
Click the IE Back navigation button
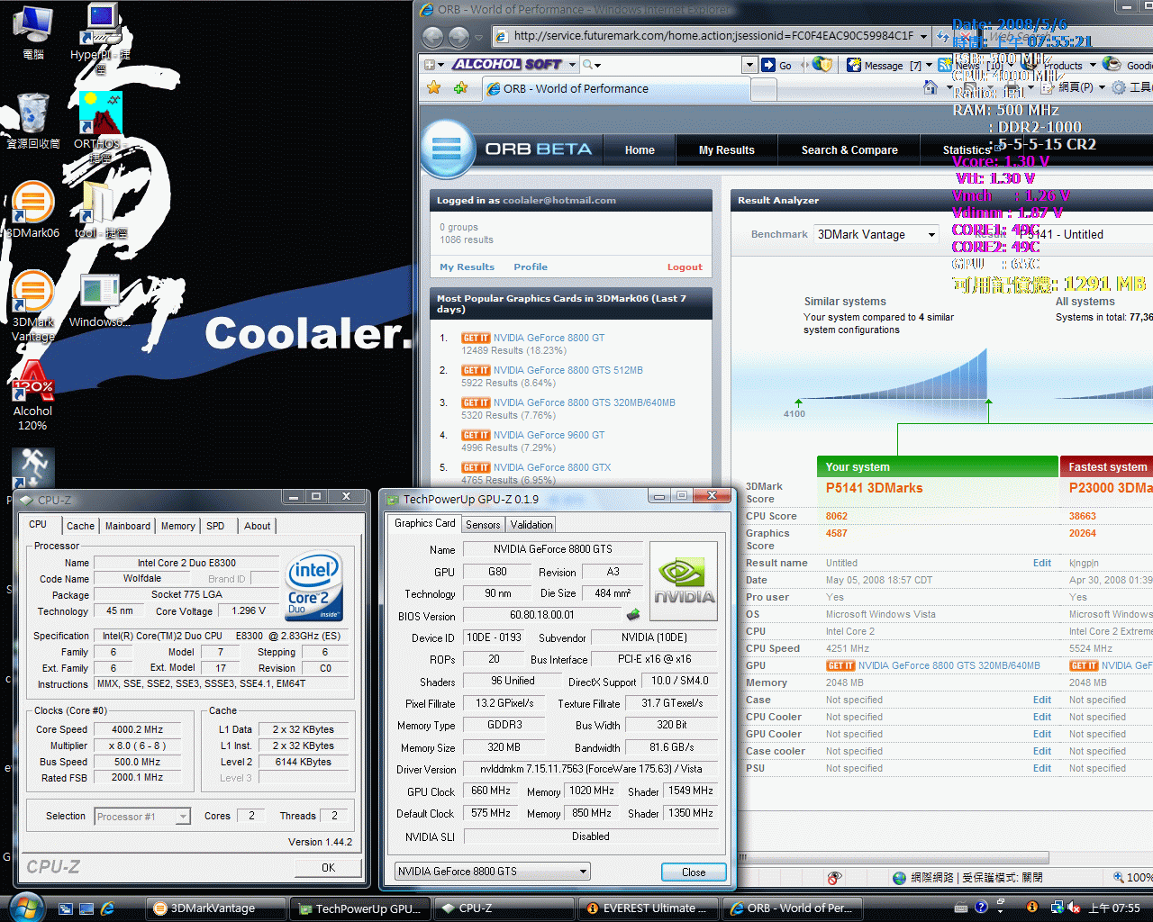coord(433,36)
